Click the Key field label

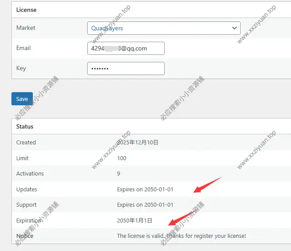click(21, 68)
